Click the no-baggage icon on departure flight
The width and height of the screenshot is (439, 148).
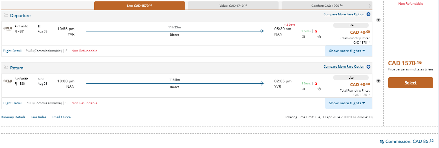pyautogui.click(x=316, y=31)
